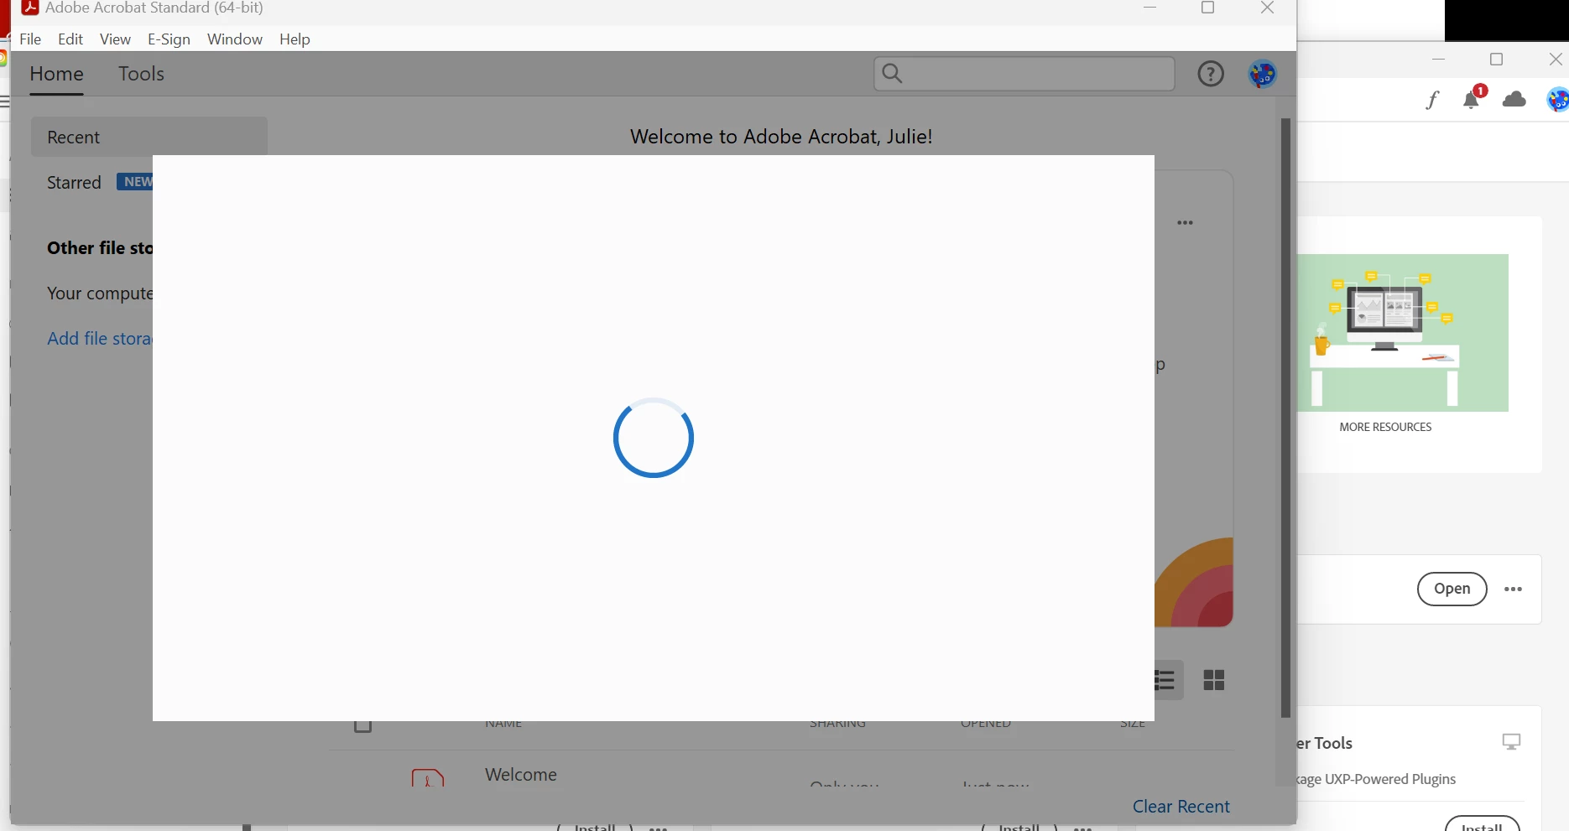Click cloud sync icon in Creative Cloud window
The width and height of the screenshot is (1569, 831).
coord(1514,100)
